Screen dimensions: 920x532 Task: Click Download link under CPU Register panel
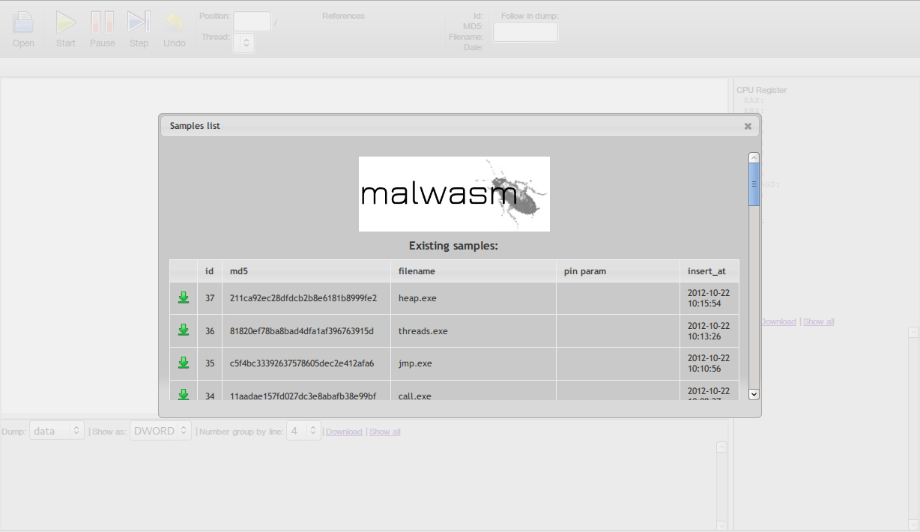(778, 321)
